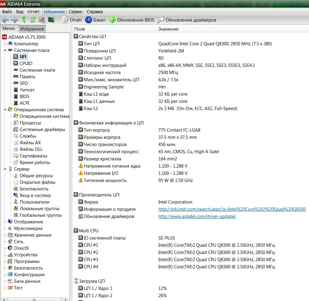Select the Yorkfield-2M value
309x301 pixels.
171,51
